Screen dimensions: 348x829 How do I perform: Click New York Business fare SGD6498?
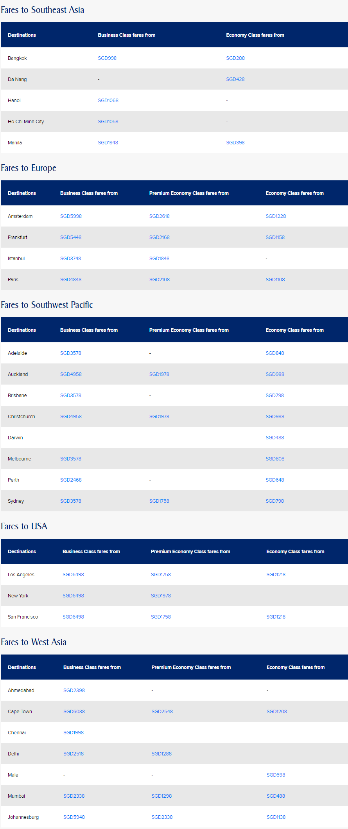pos(73,596)
